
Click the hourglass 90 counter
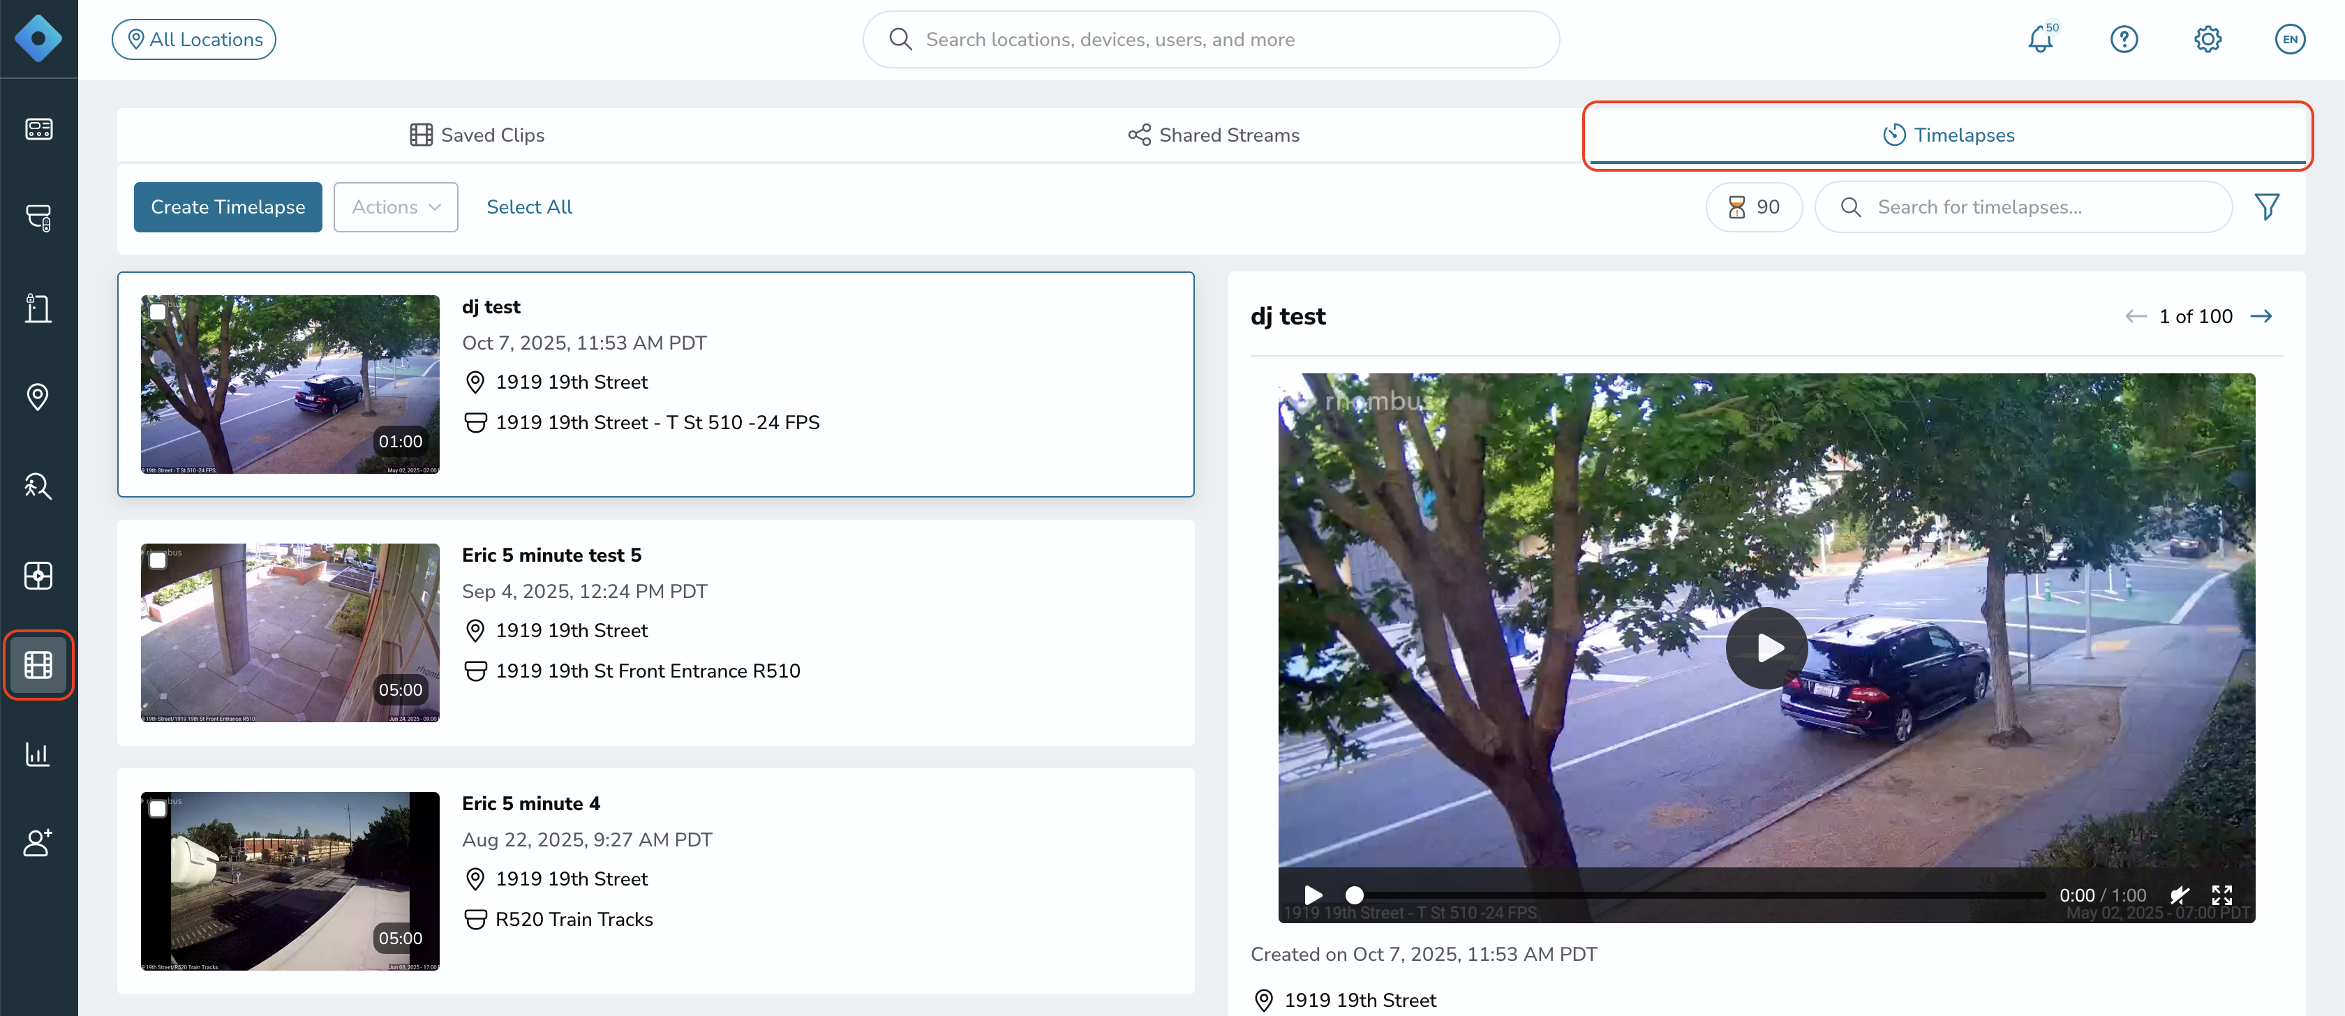pos(1753,207)
